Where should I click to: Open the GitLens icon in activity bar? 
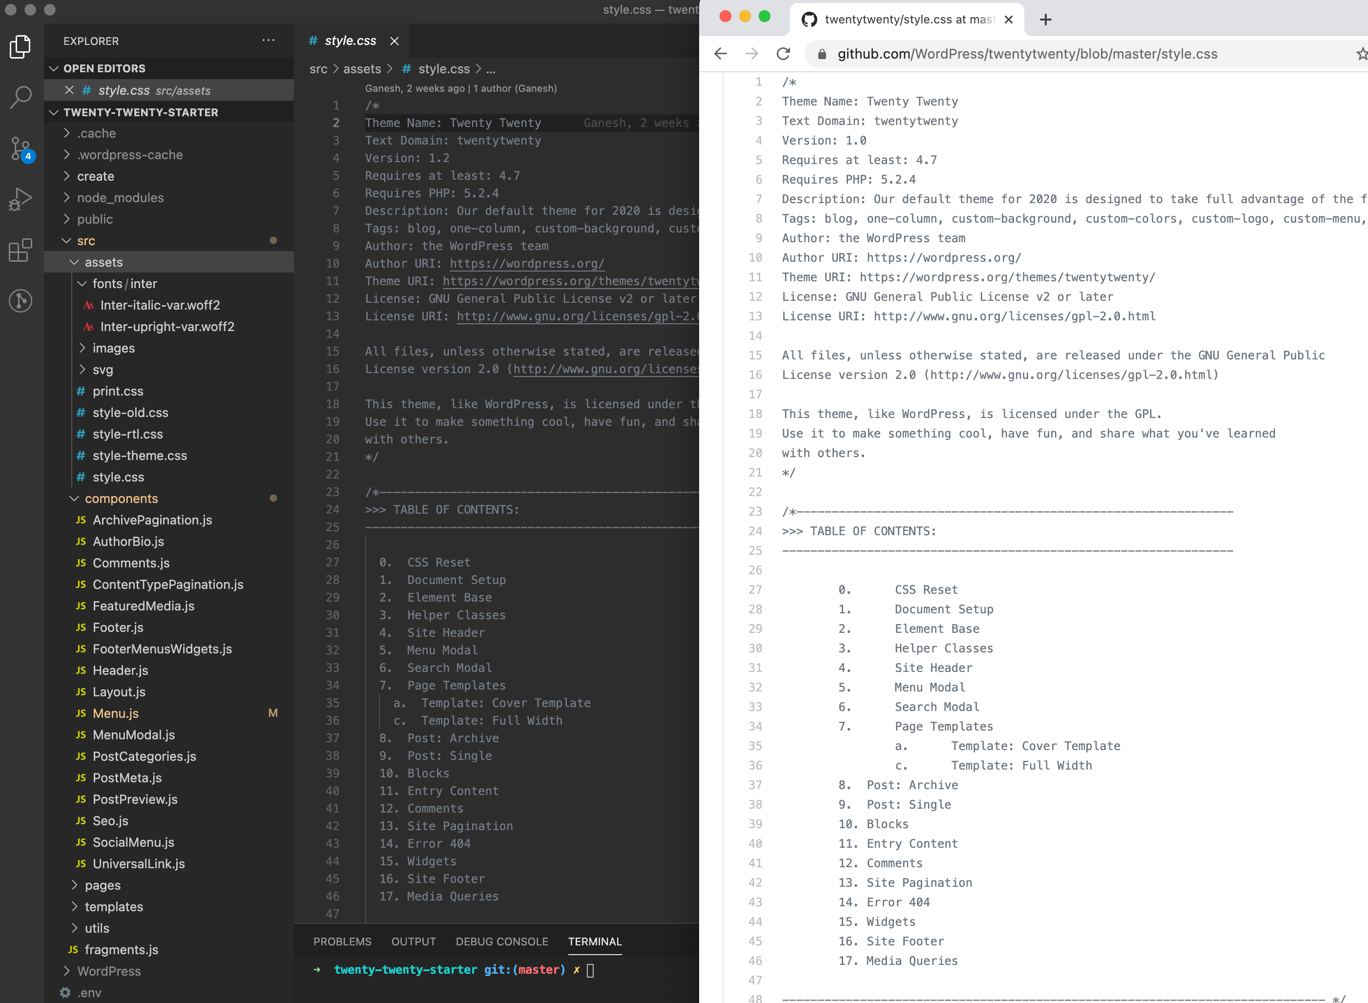click(x=21, y=300)
